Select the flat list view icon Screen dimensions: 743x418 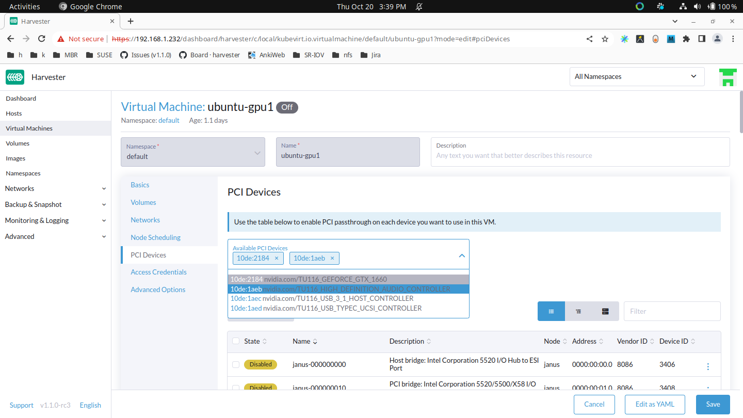pos(551,311)
